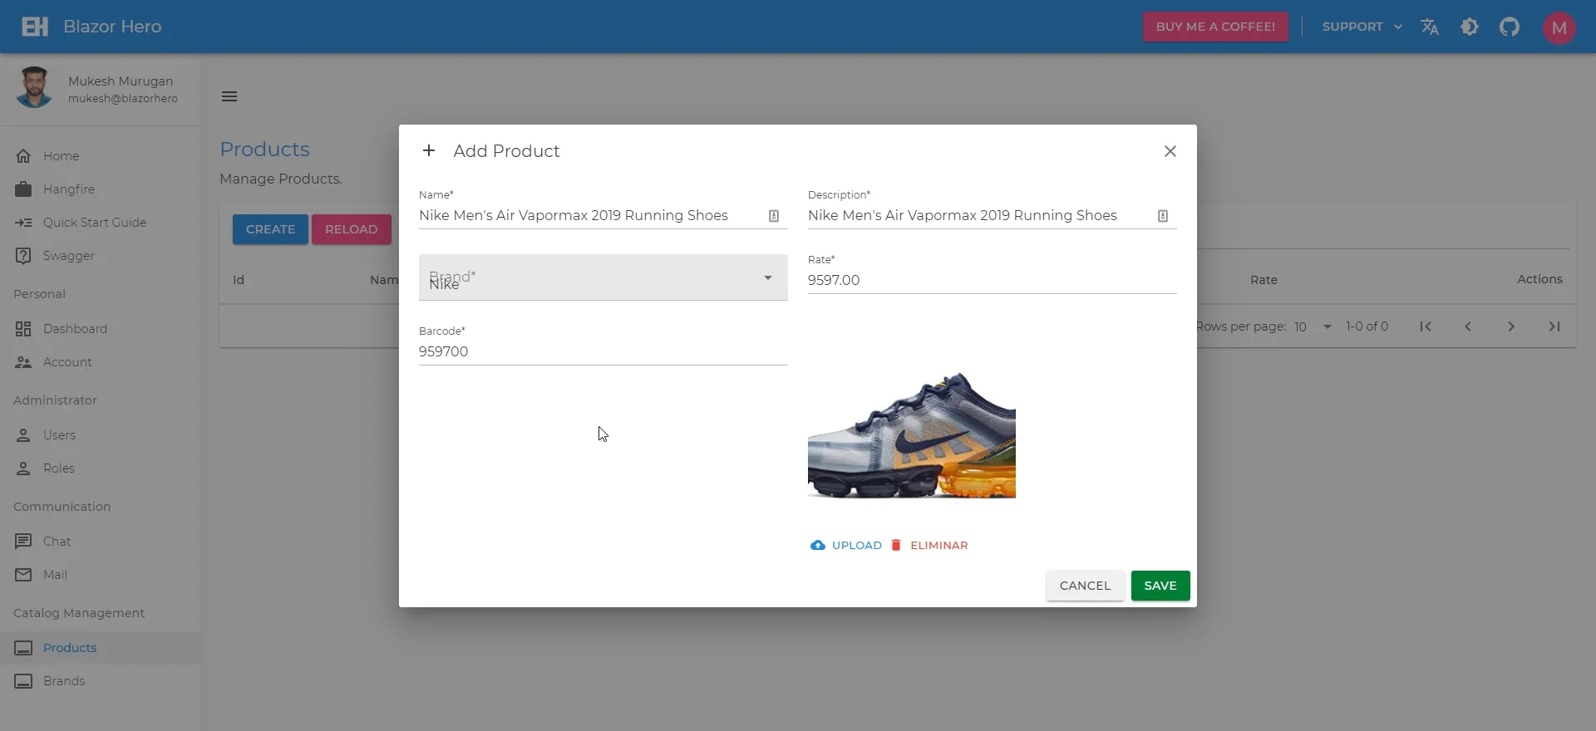Toggle the hamburger menu sidebar
1596x731 pixels.
[x=229, y=96]
